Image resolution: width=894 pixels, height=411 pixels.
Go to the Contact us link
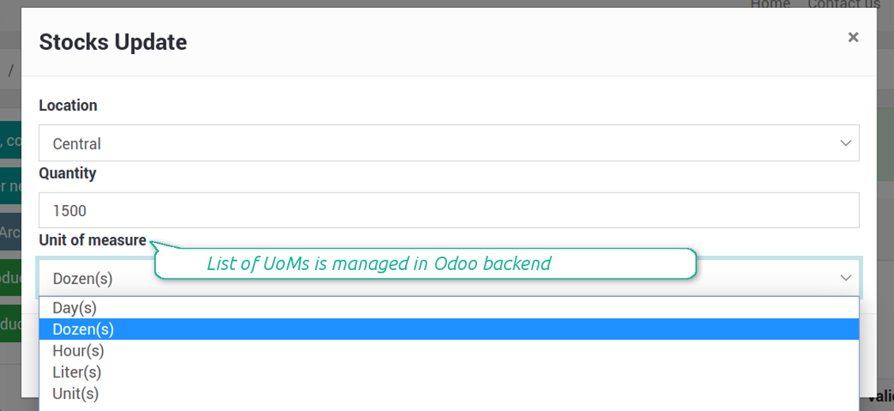(x=843, y=5)
